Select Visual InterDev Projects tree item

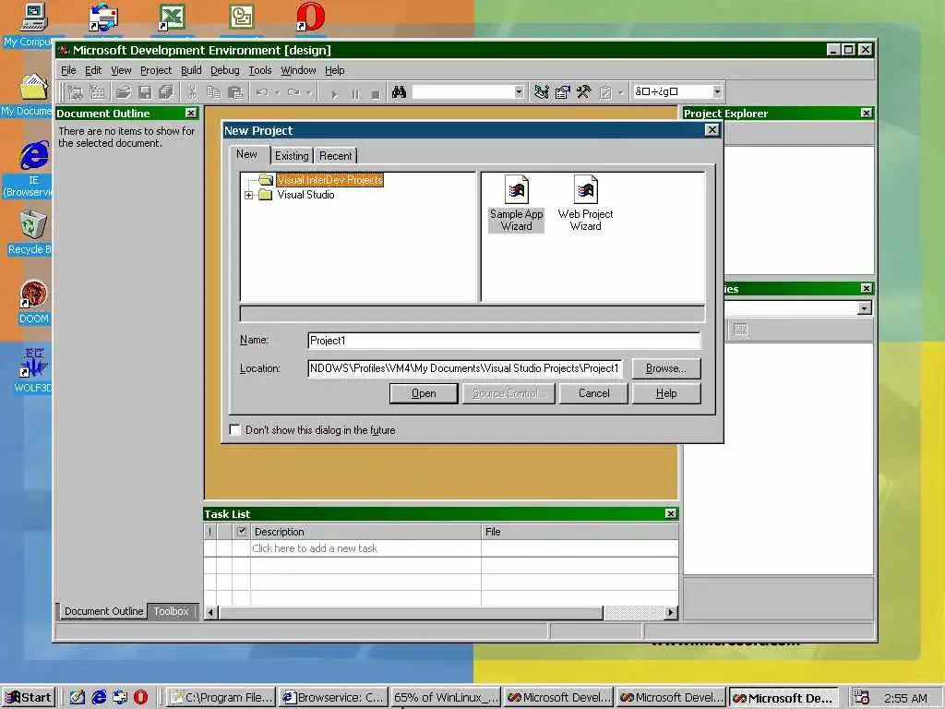coord(329,180)
